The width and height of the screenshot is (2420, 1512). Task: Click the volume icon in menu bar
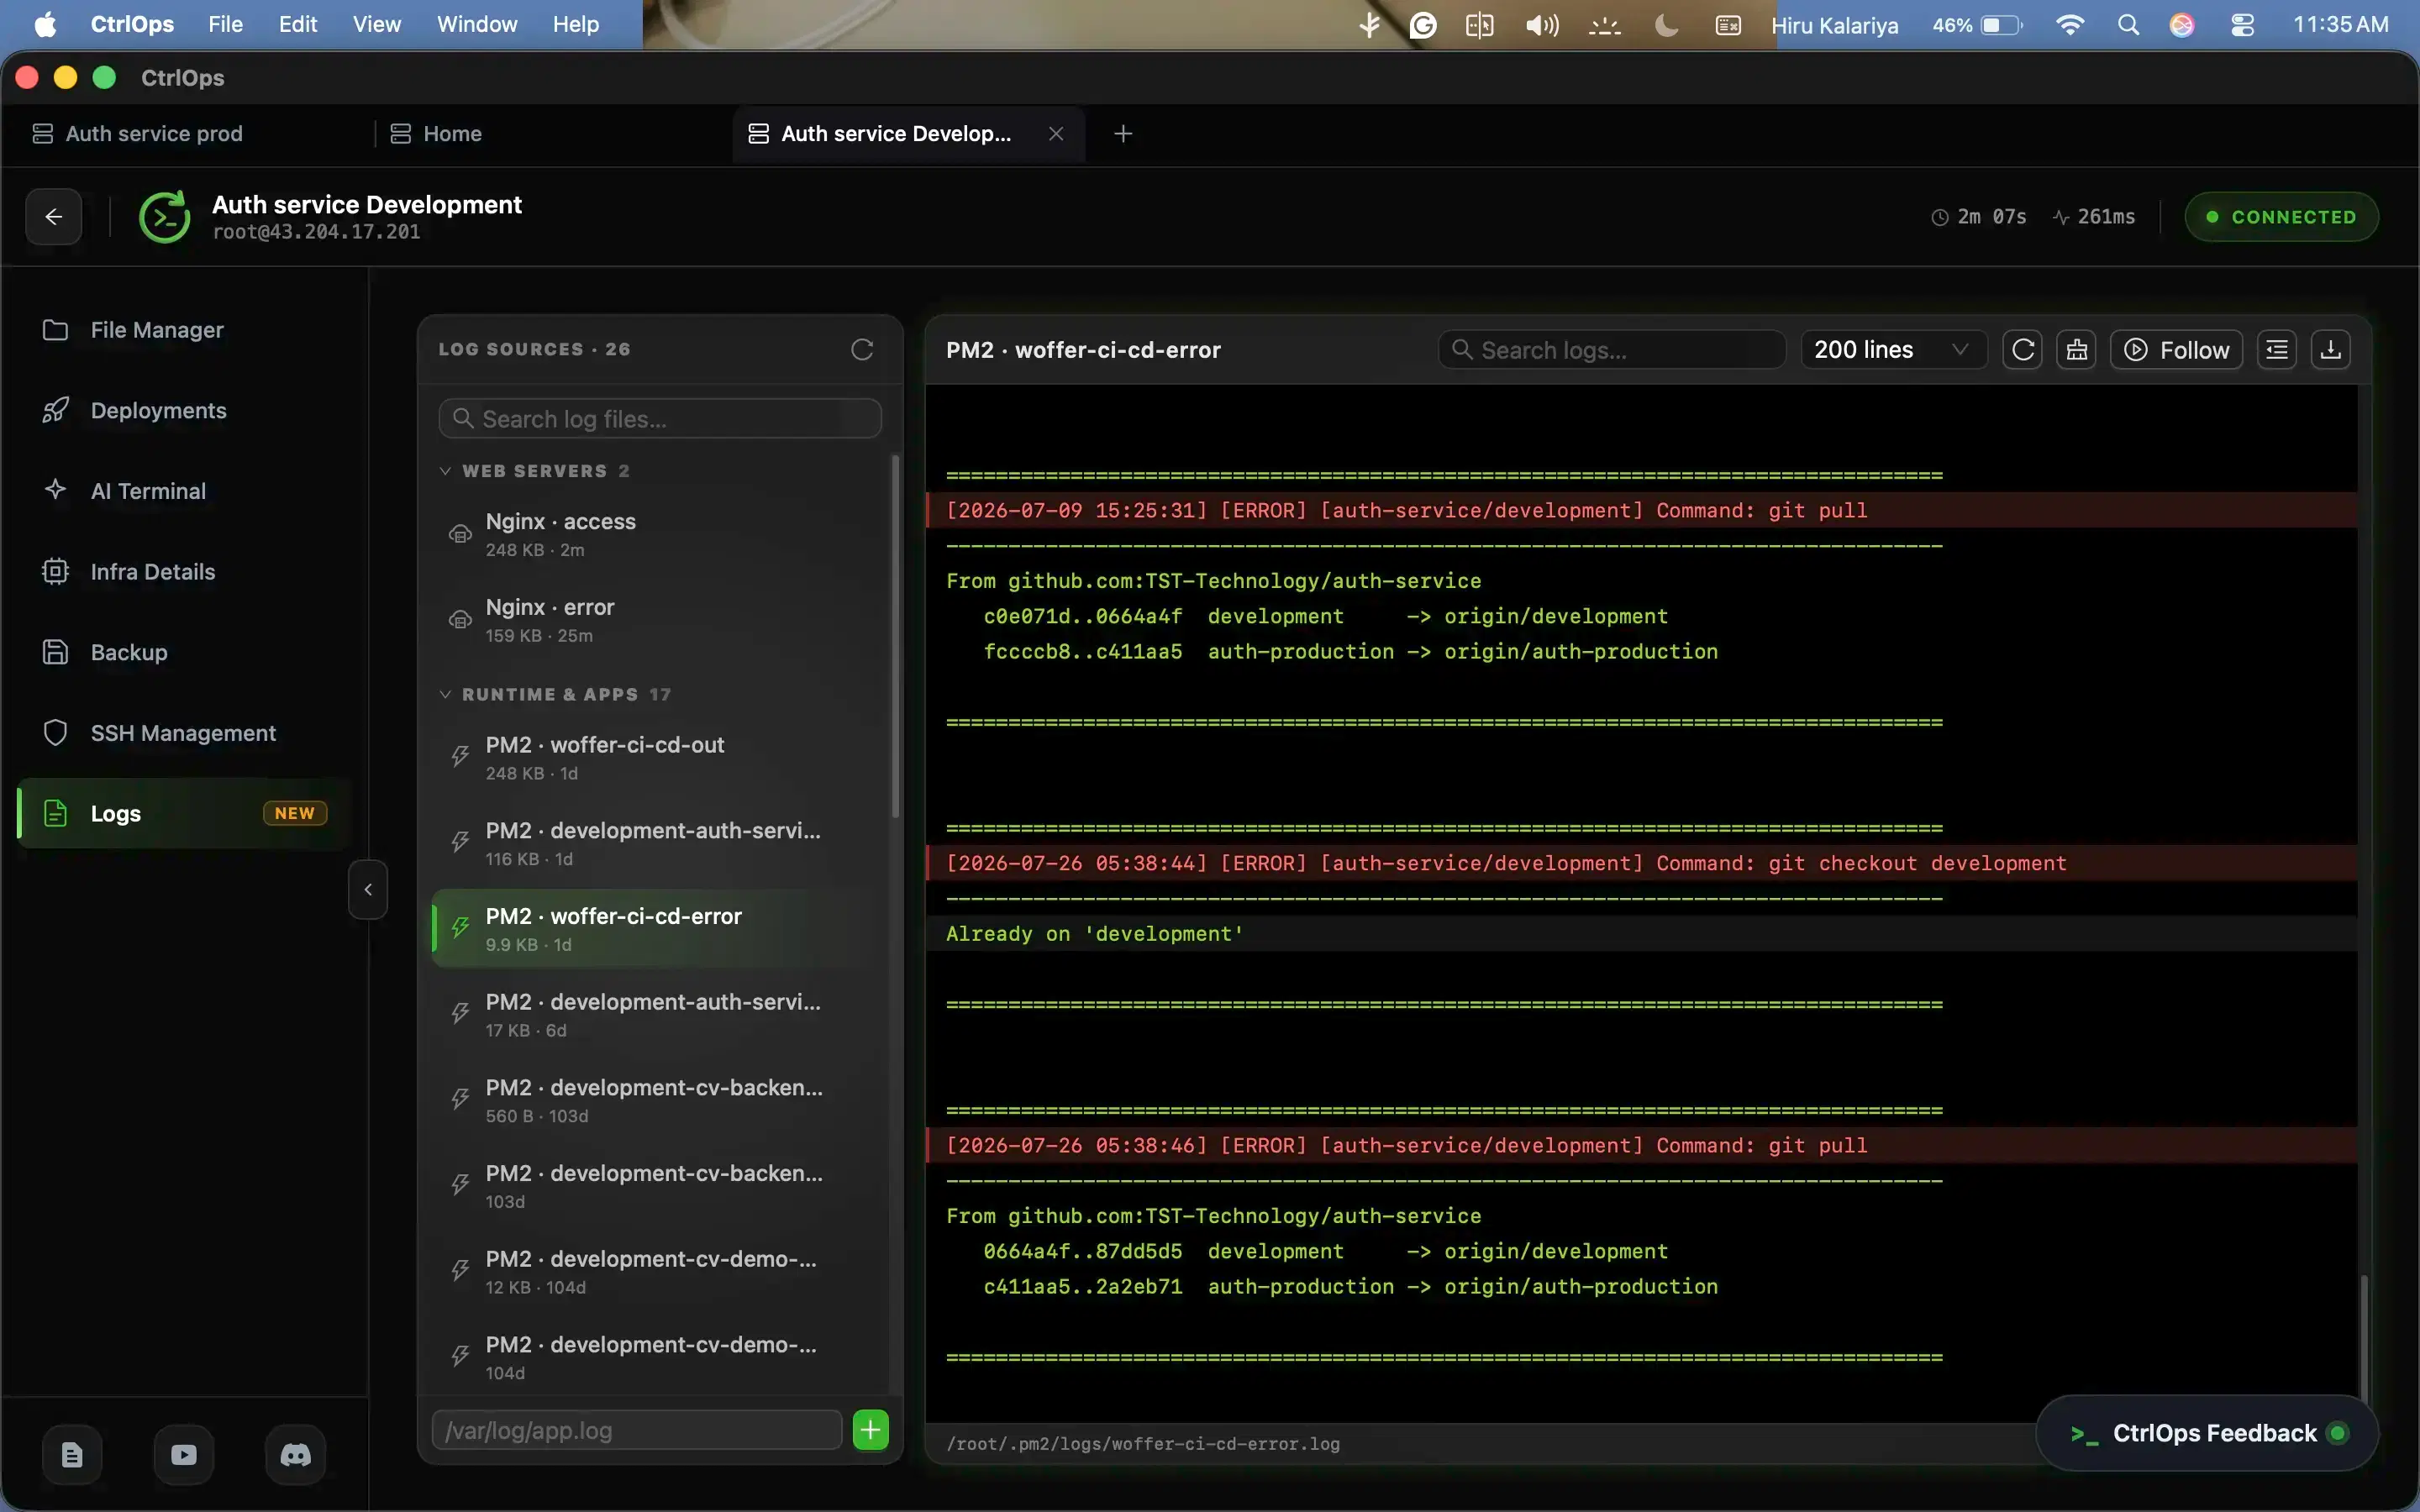pyautogui.click(x=1542, y=25)
